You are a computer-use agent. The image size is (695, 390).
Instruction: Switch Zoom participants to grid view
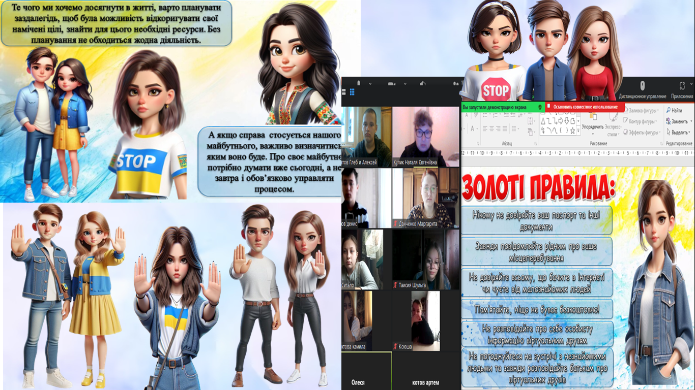(352, 92)
